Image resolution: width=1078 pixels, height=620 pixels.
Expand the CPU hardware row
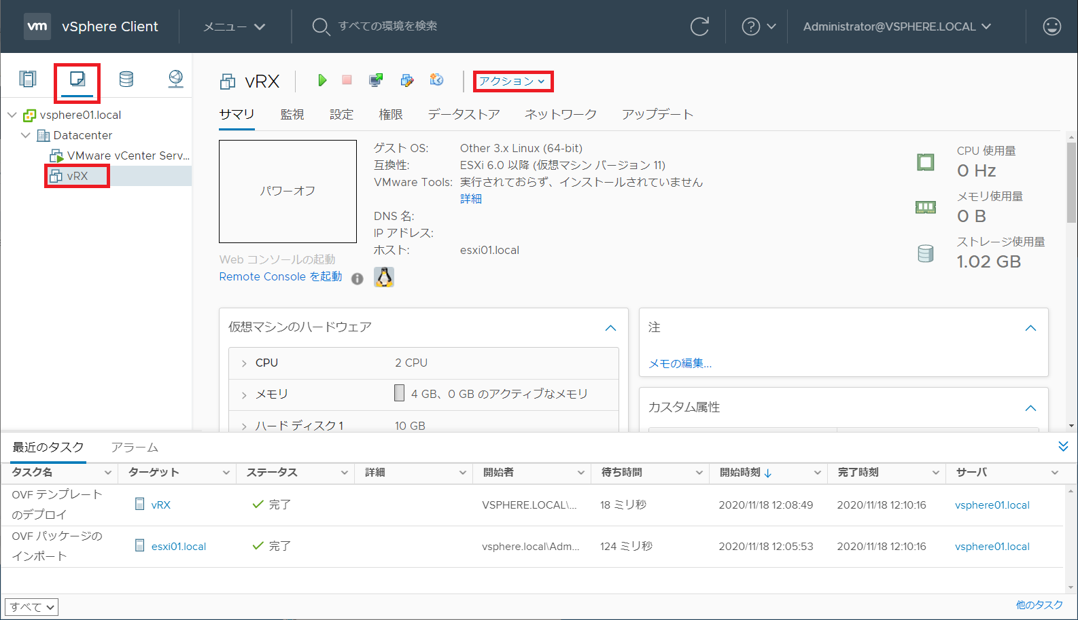tap(244, 363)
